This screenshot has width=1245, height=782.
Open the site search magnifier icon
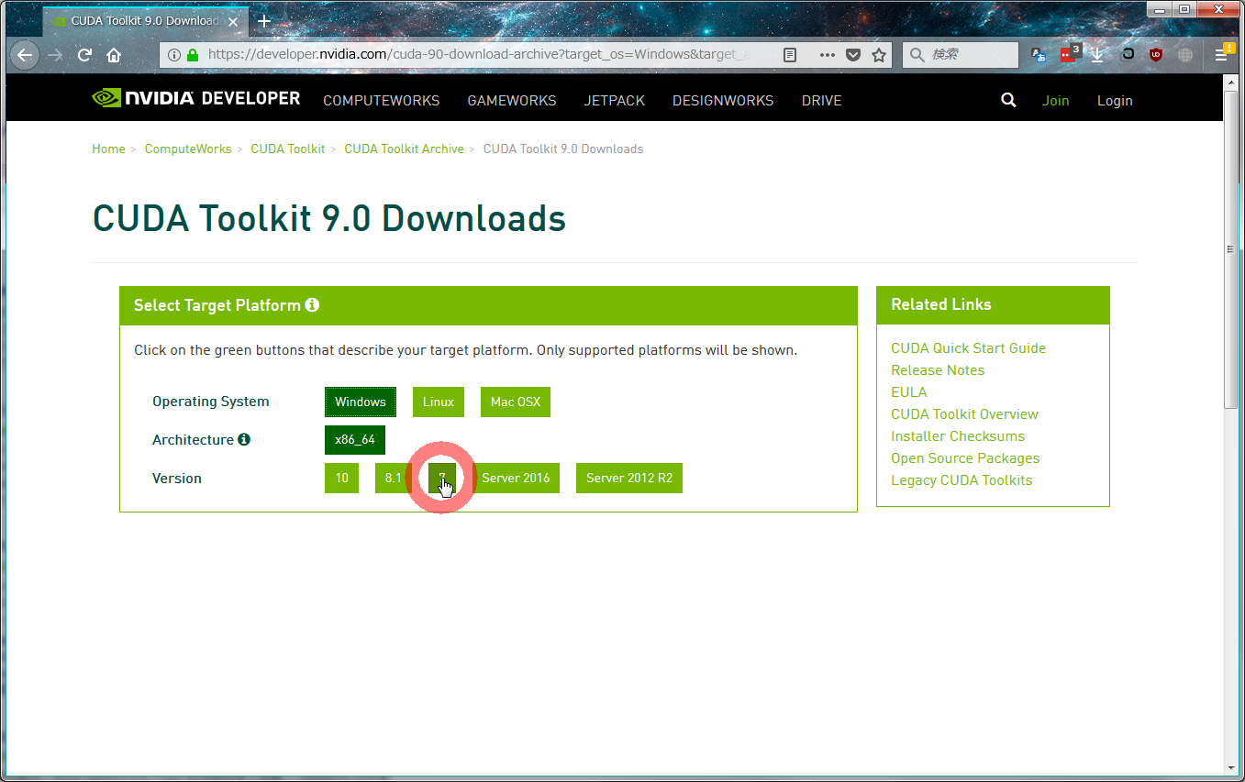pyautogui.click(x=1008, y=101)
